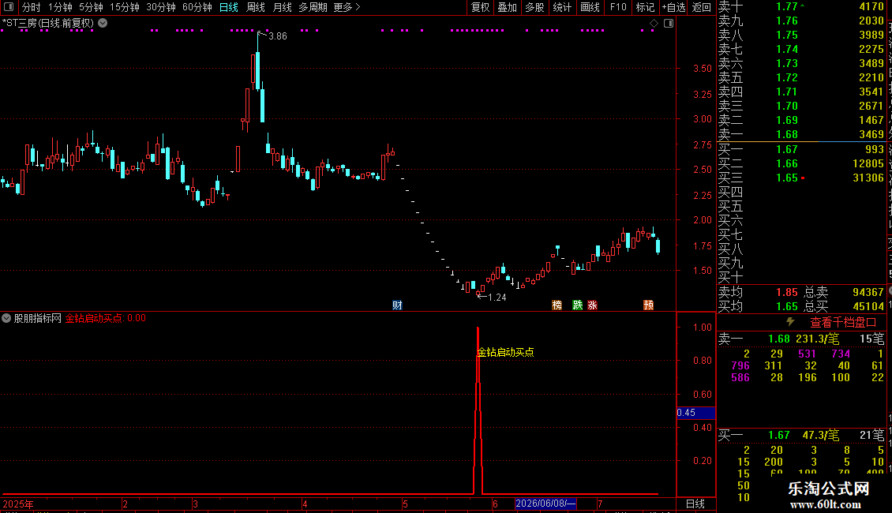Viewport: 892px width, 513px height.
Task: Click the yellow 金钻启动买点 signal label
Action: click(506, 353)
